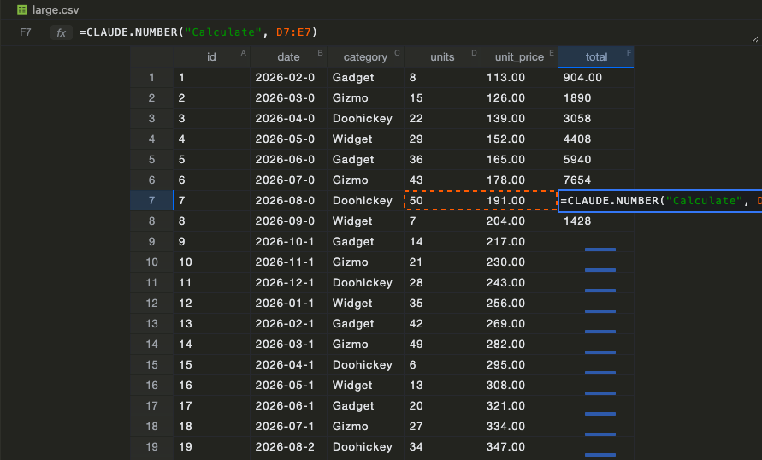Click the units cell showing 43

[442, 180]
